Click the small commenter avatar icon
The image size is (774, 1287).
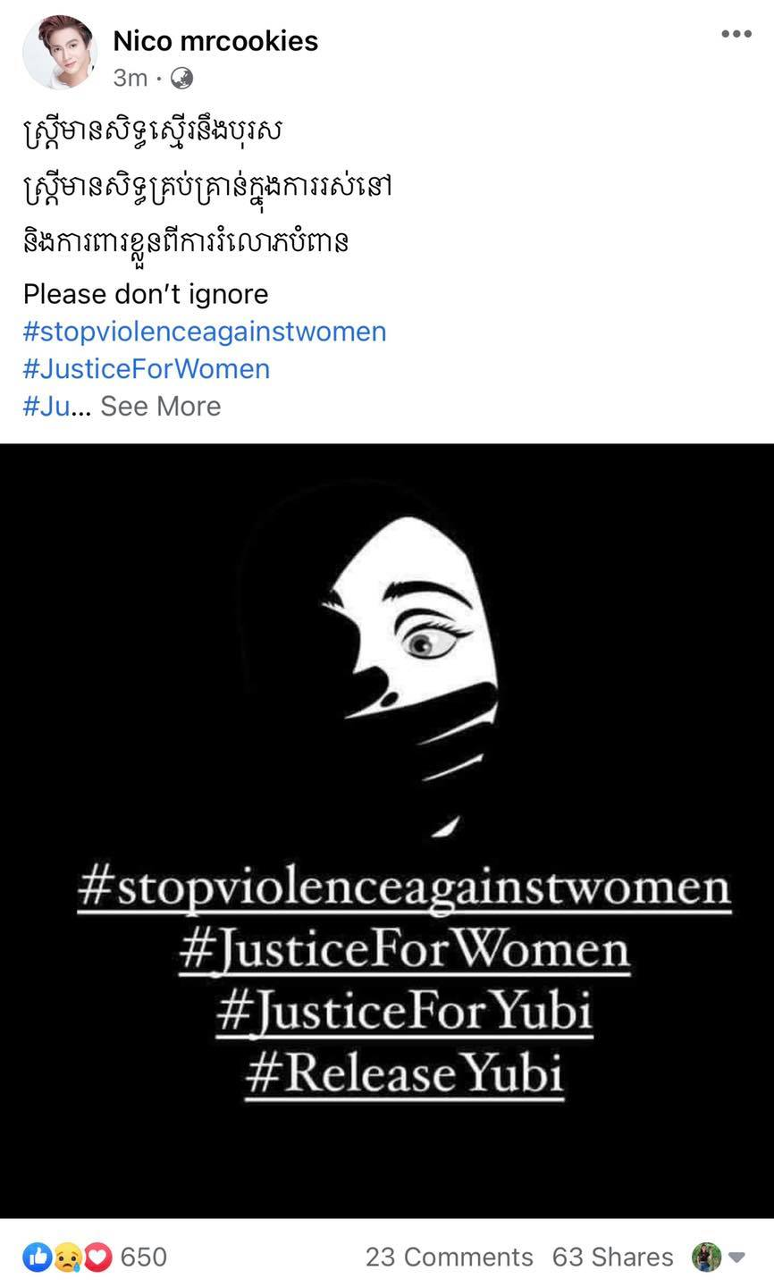pos(706,1257)
